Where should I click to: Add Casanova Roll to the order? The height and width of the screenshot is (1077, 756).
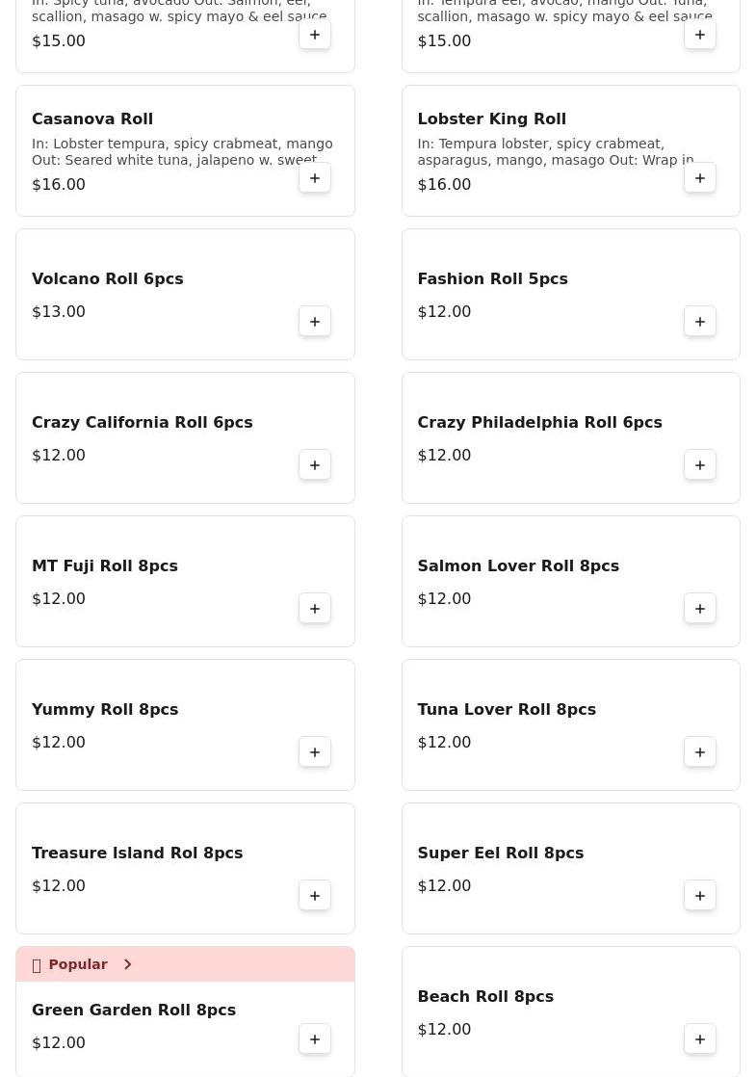pos(315,178)
